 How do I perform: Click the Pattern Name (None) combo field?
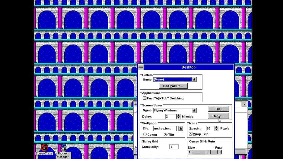(172, 79)
